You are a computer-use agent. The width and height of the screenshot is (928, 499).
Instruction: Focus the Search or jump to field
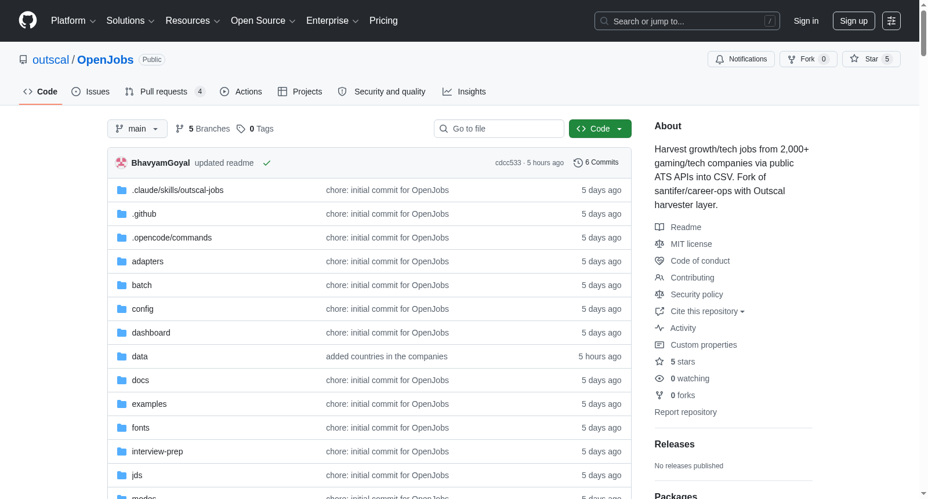click(687, 21)
